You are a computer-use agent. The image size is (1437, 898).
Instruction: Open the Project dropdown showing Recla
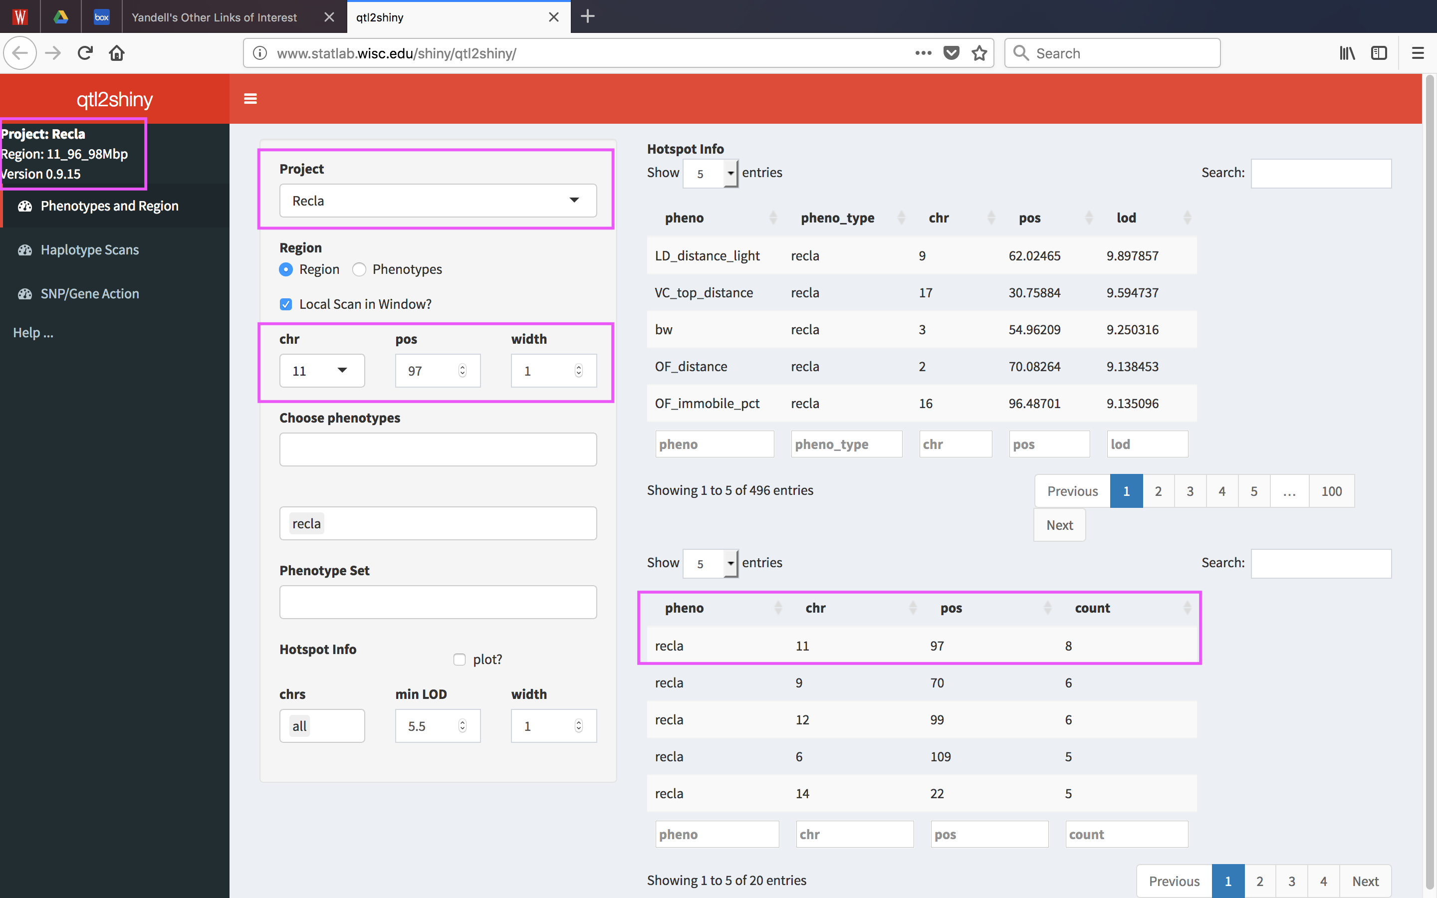point(438,200)
